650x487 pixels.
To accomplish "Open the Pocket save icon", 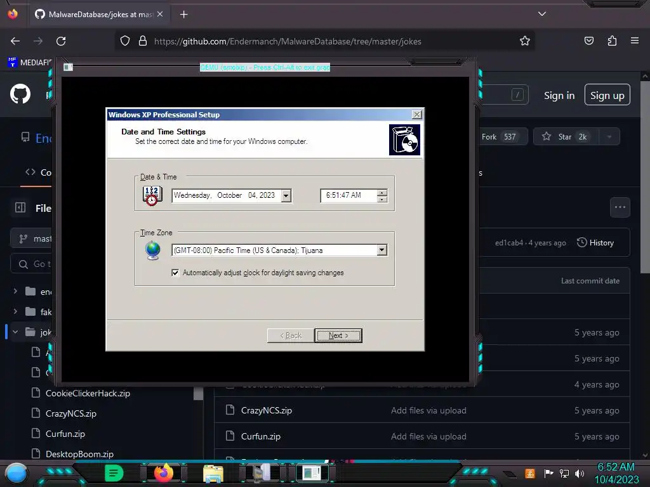I will (x=588, y=41).
